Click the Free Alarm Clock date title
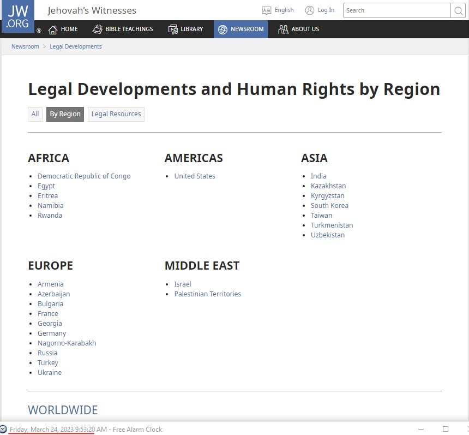This screenshot has height=435, width=469. point(86,430)
